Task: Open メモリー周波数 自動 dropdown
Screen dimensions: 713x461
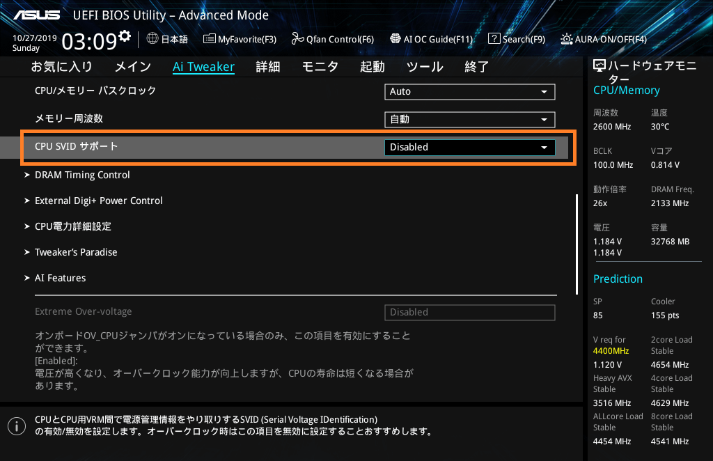Action: [x=470, y=120]
